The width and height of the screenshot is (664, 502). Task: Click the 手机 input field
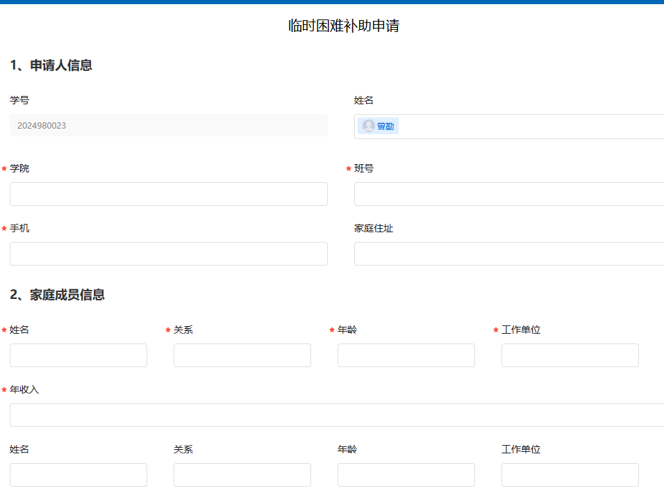tap(169, 254)
